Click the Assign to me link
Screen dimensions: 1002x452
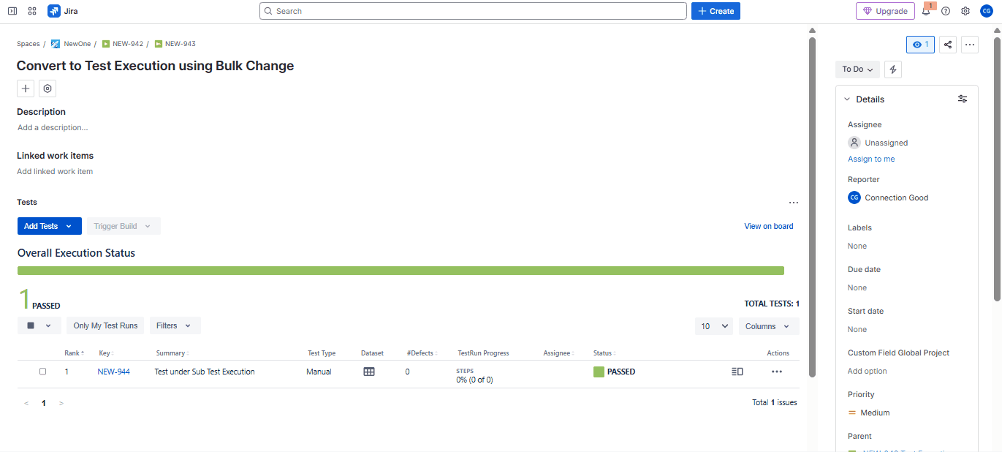(x=871, y=159)
